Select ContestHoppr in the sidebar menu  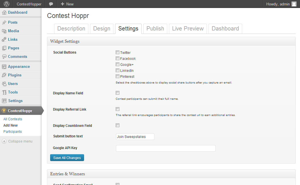pos(21,111)
